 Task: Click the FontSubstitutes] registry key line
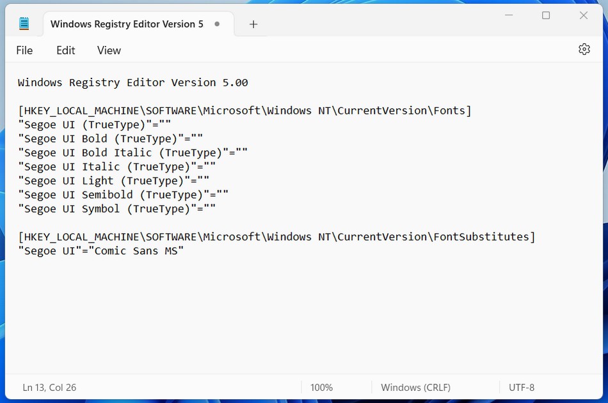(x=276, y=237)
